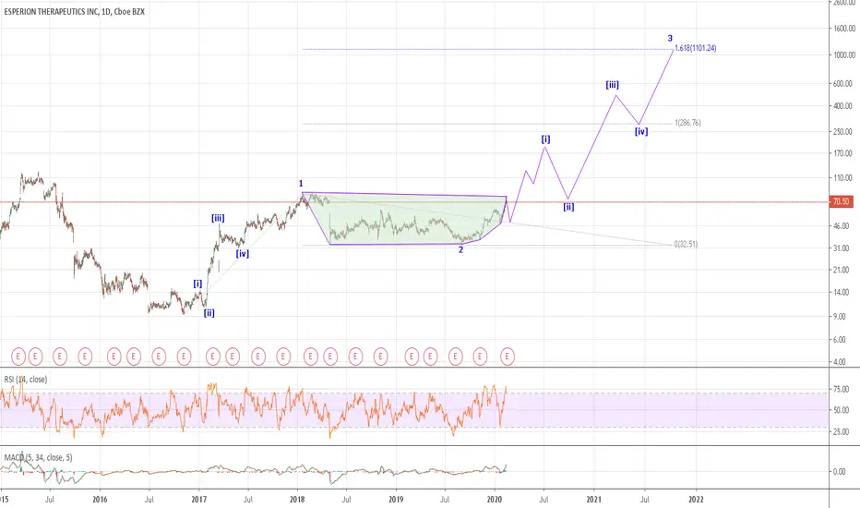The width and height of the screenshot is (860, 508).
Task: Select the projected [i] label above mid-2020 peak
Action: (x=545, y=139)
